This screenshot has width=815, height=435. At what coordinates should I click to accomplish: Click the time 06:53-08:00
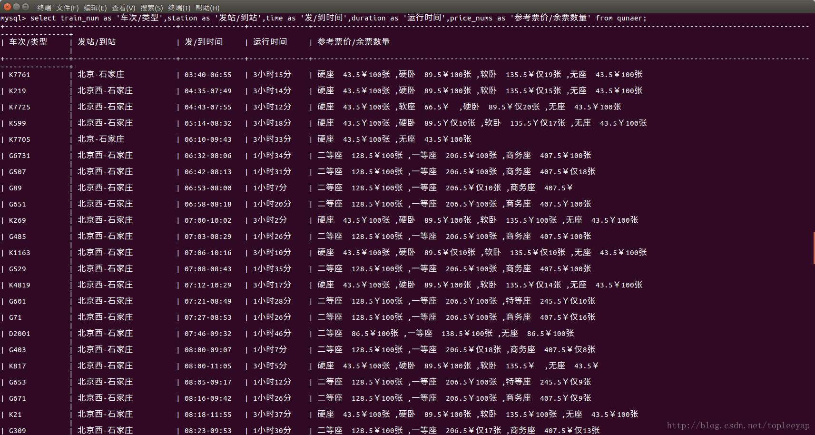click(208, 188)
